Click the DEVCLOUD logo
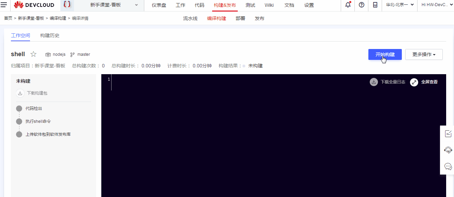Image resolution: width=454 pixels, height=197 pixels. coord(33,5)
